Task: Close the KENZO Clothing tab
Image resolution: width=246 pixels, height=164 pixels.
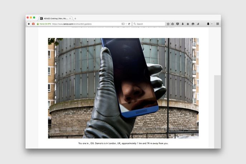Action: 70,18
